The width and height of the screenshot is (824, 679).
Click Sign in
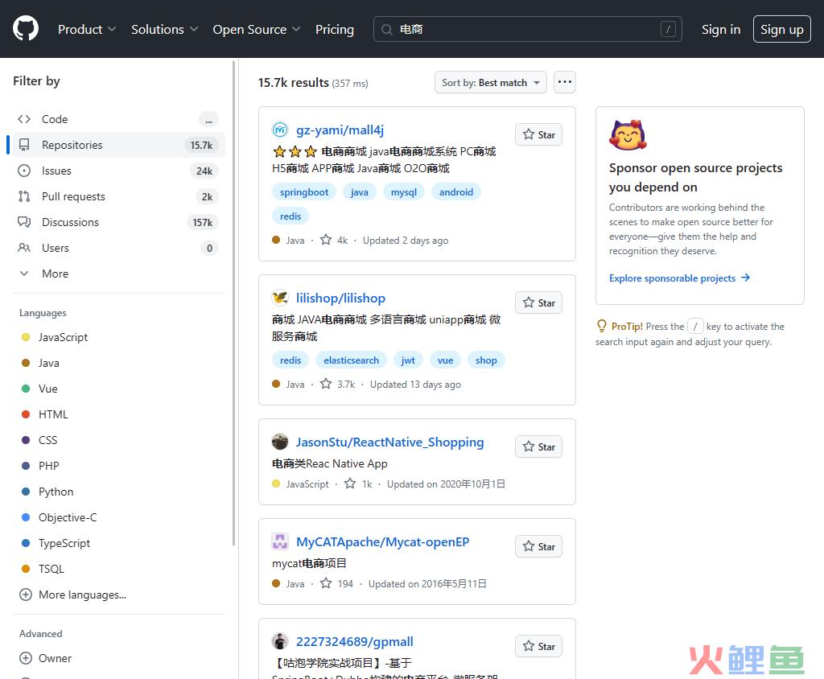click(721, 30)
